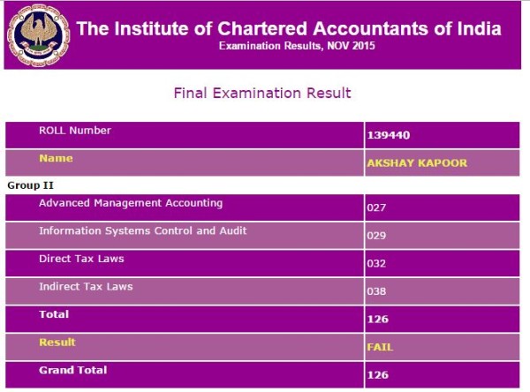Click the score 029 cell
This screenshot has width=530, height=392.
[x=376, y=237]
